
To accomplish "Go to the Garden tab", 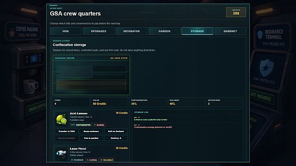I will [x=165, y=31].
